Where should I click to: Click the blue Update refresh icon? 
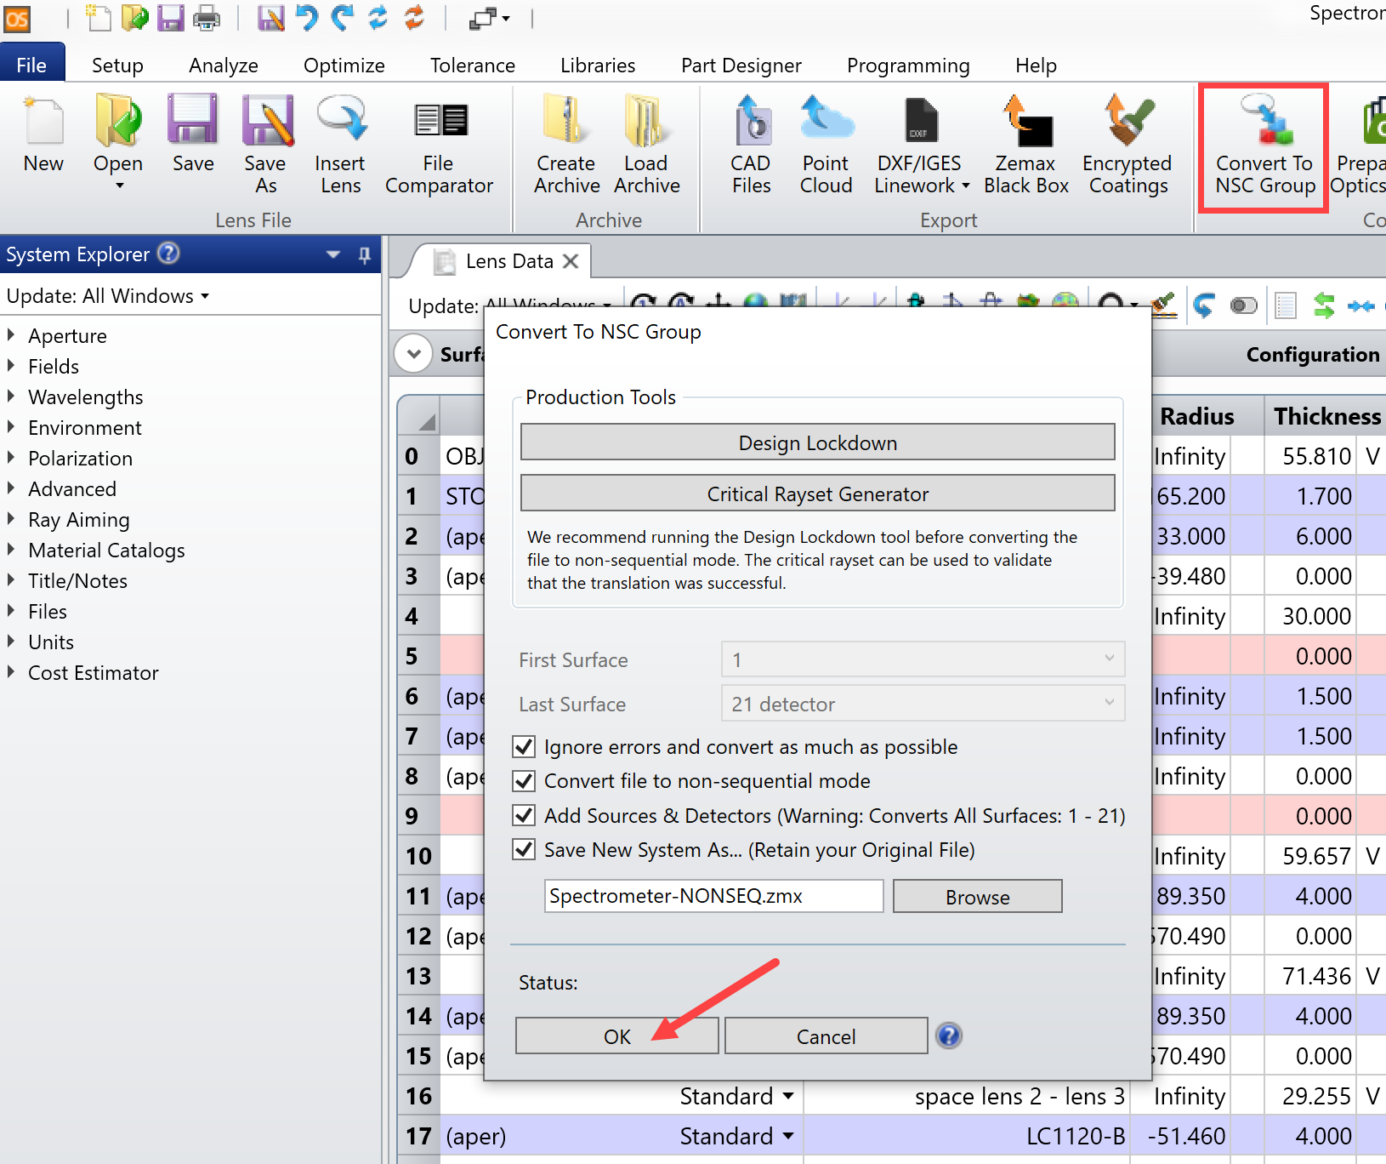pos(378,17)
